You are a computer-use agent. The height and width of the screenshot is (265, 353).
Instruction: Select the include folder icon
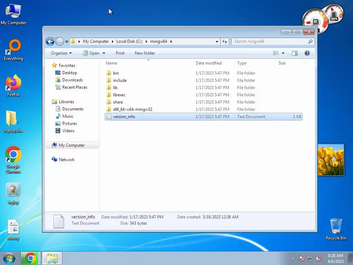click(109, 80)
